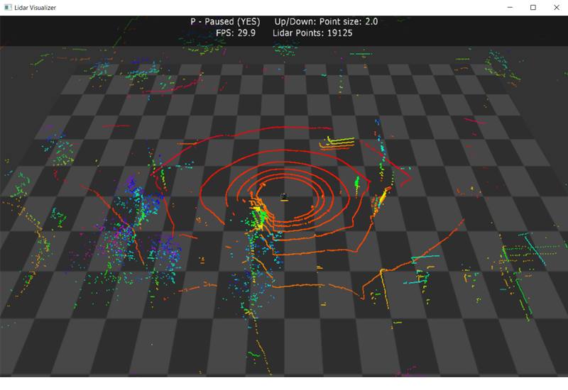Click the 'Lidar Visualizer' window title text
This screenshot has width=568, height=390.
coord(35,8)
